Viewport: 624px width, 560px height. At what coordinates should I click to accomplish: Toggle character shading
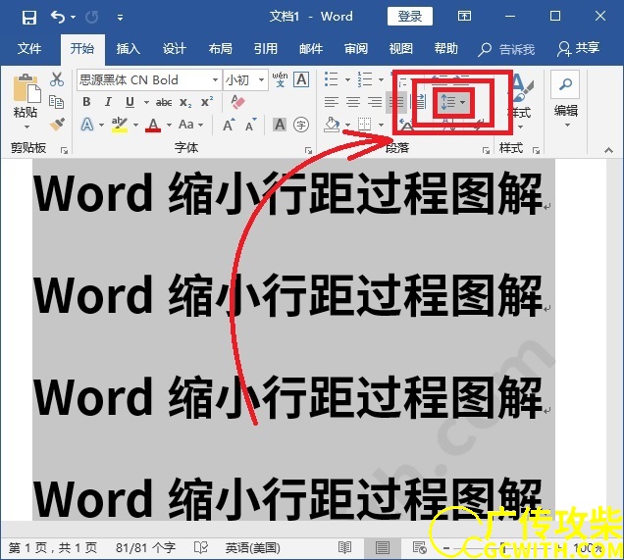(280, 125)
